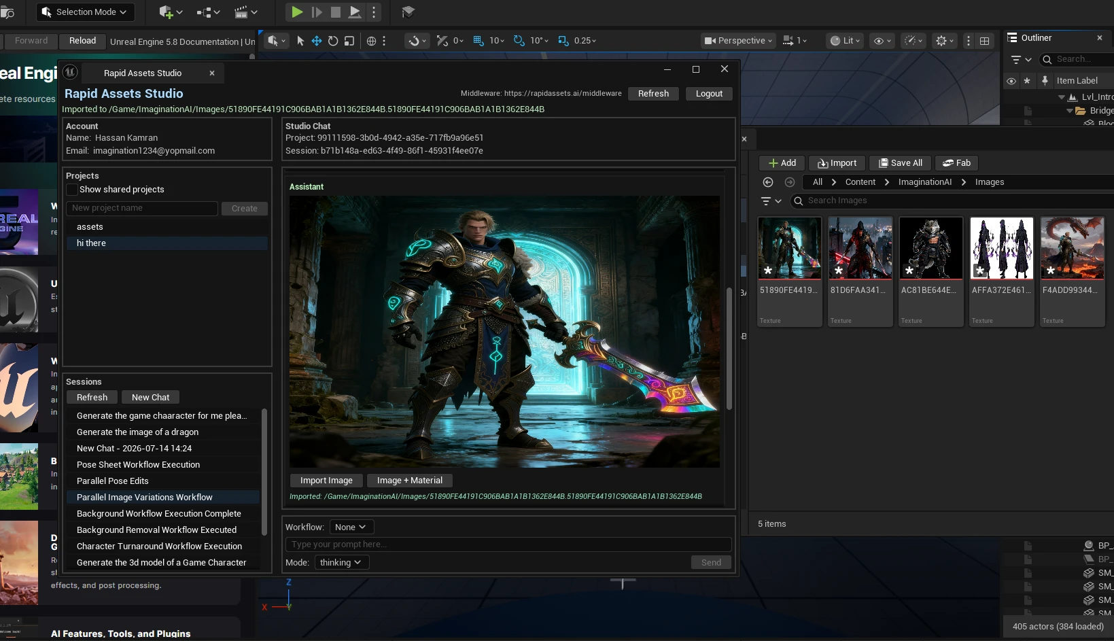Screen dimensions: 1114x641
Task: Click the Content Browser back arrow
Action: point(768,182)
